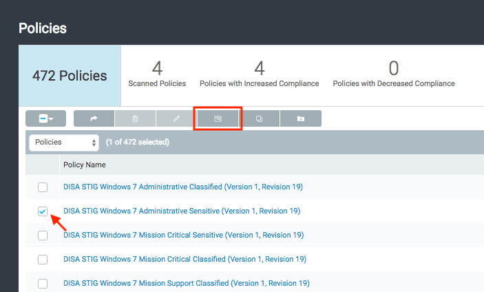Select the Mission Support Classified policy checkbox
Screen dimensions: 484x292
click(43, 283)
